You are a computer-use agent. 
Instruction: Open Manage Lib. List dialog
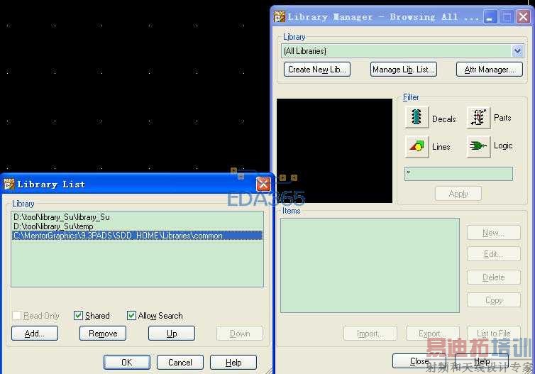tap(403, 70)
